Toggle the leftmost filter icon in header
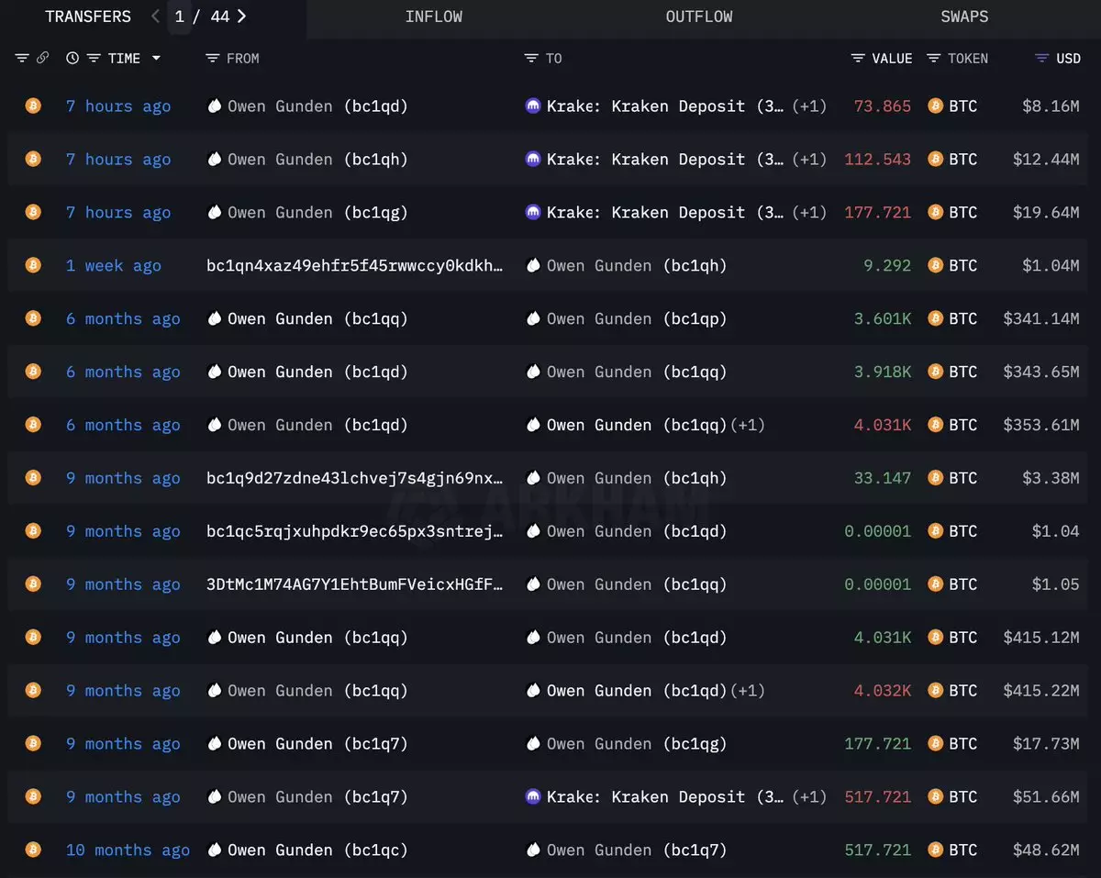Image resolution: width=1101 pixels, height=878 pixels. pyautogui.click(x=22, y=58)
